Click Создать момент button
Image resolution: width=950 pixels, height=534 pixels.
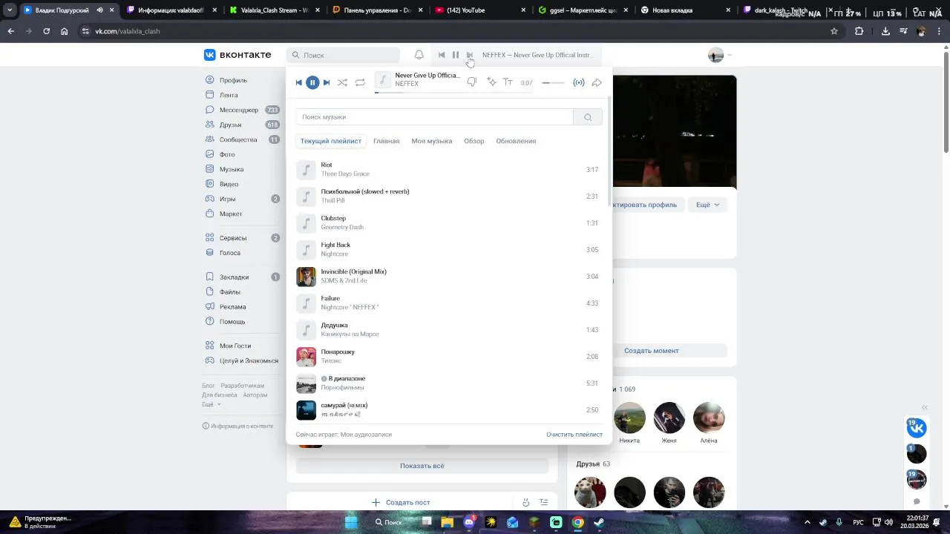pos(651,351)
